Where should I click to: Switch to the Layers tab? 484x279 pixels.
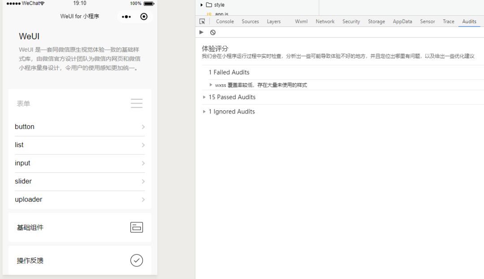[x=273, y=22]
